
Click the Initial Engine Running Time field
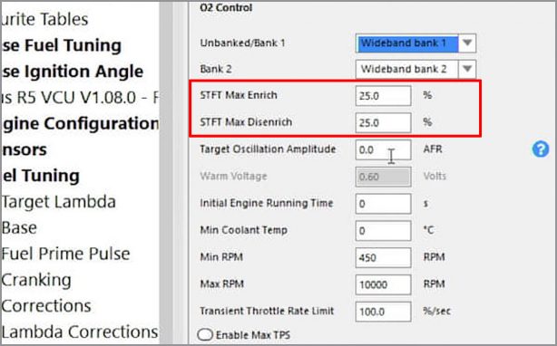point(384,204)
